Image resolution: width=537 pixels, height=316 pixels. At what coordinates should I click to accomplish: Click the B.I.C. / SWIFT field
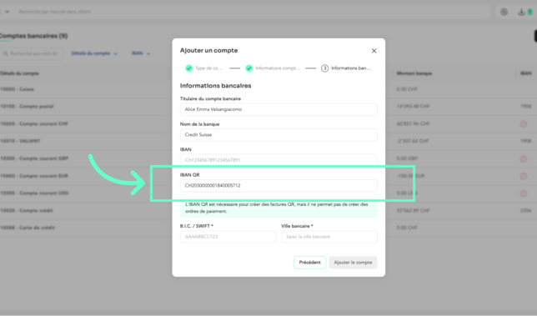[228, 237]
